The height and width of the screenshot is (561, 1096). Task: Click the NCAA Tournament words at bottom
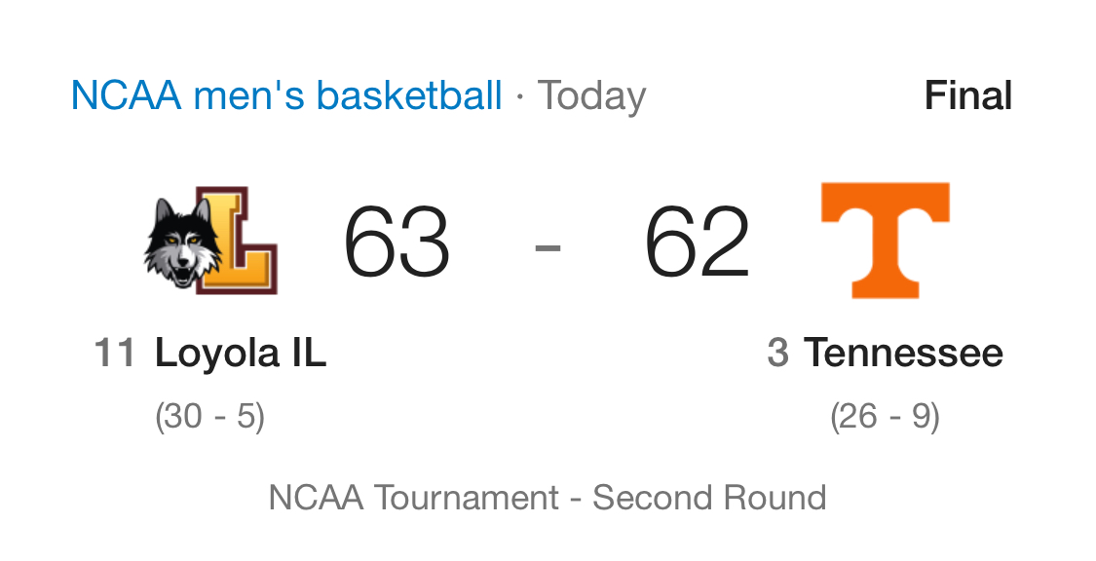click(x=414, y=498)
